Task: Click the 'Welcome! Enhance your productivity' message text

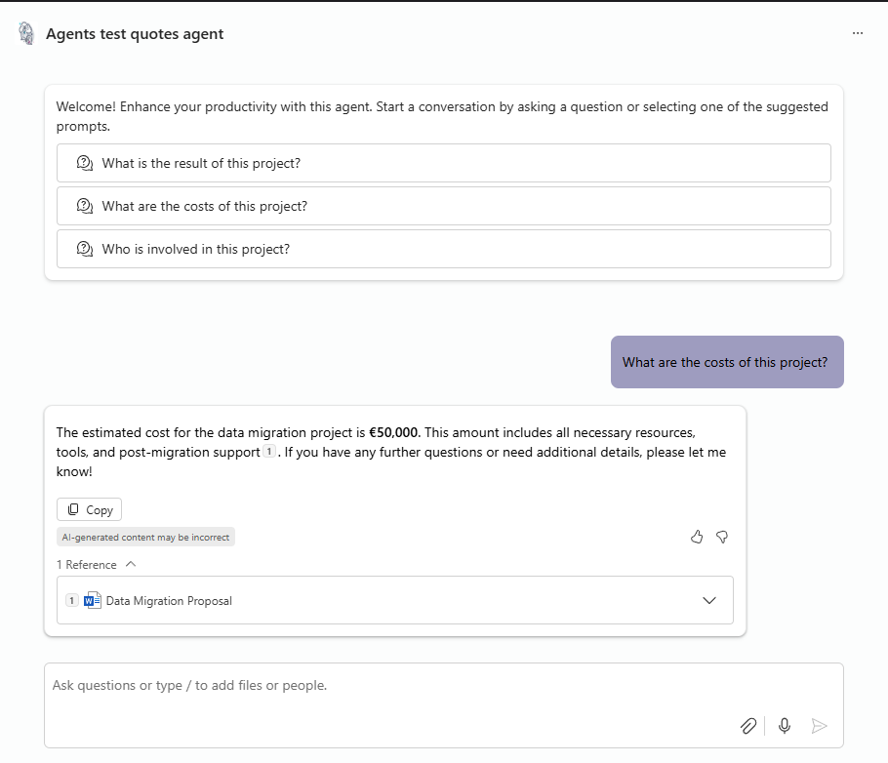Action: click(x=442, y=116)
